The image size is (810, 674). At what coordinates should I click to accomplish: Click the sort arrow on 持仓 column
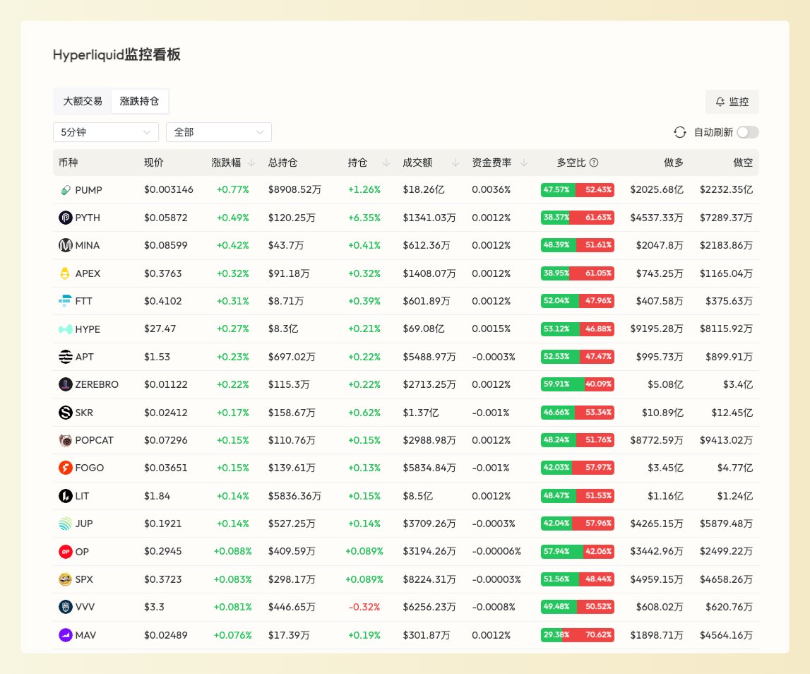point(386,162)
